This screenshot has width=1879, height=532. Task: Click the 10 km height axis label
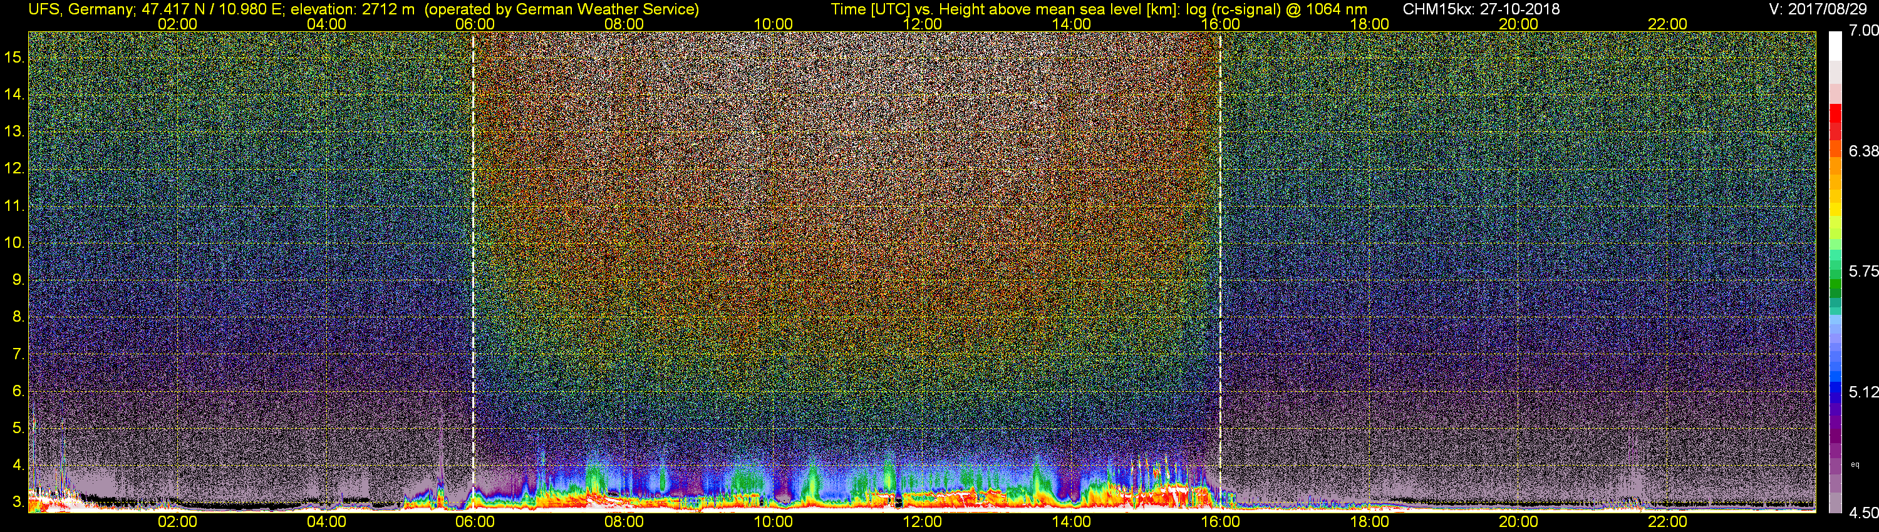[14, 243]
